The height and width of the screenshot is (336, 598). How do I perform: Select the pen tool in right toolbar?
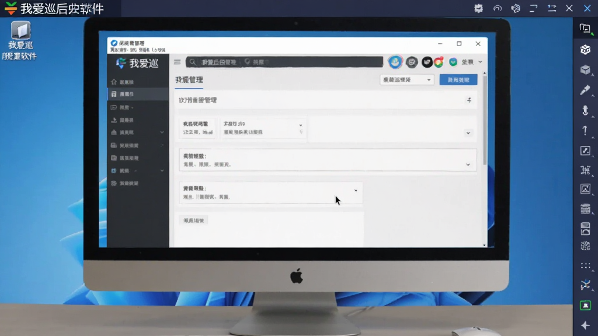[x=585, y=90]
